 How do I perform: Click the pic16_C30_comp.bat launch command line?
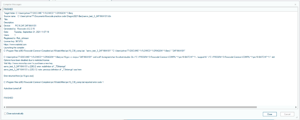click(94, 51)
